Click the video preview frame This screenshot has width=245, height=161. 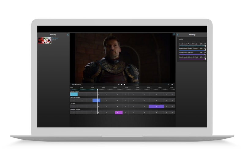(x=123, y=58)
